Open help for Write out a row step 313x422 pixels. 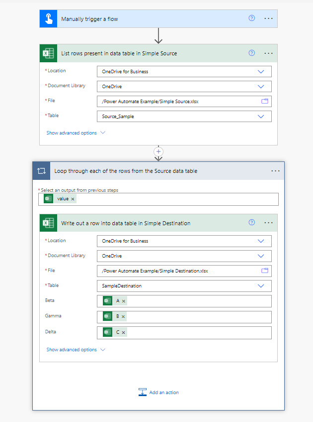tap(251, 222)
